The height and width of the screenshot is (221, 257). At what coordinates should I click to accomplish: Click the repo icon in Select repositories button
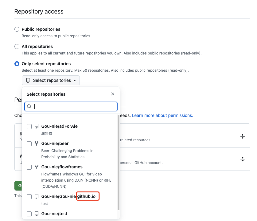tap(28, 80)
